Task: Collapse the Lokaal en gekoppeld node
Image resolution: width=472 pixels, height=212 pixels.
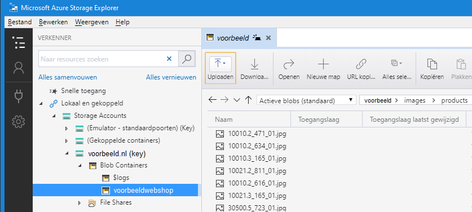Action: (41, 104)
